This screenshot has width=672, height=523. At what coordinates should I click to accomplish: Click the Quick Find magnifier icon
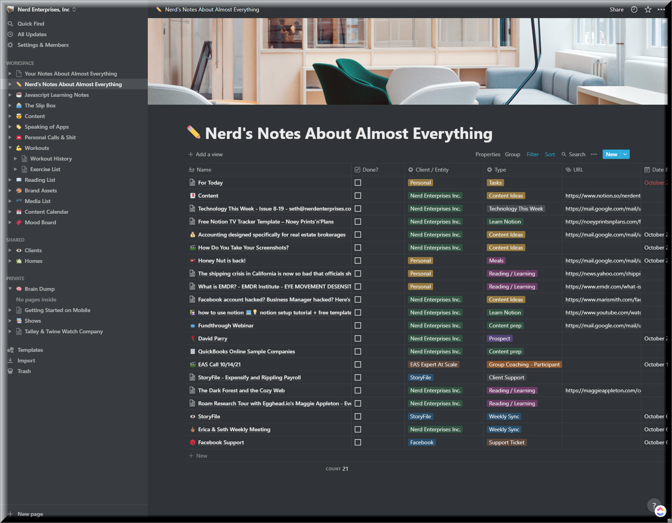(x=10, y=24)
